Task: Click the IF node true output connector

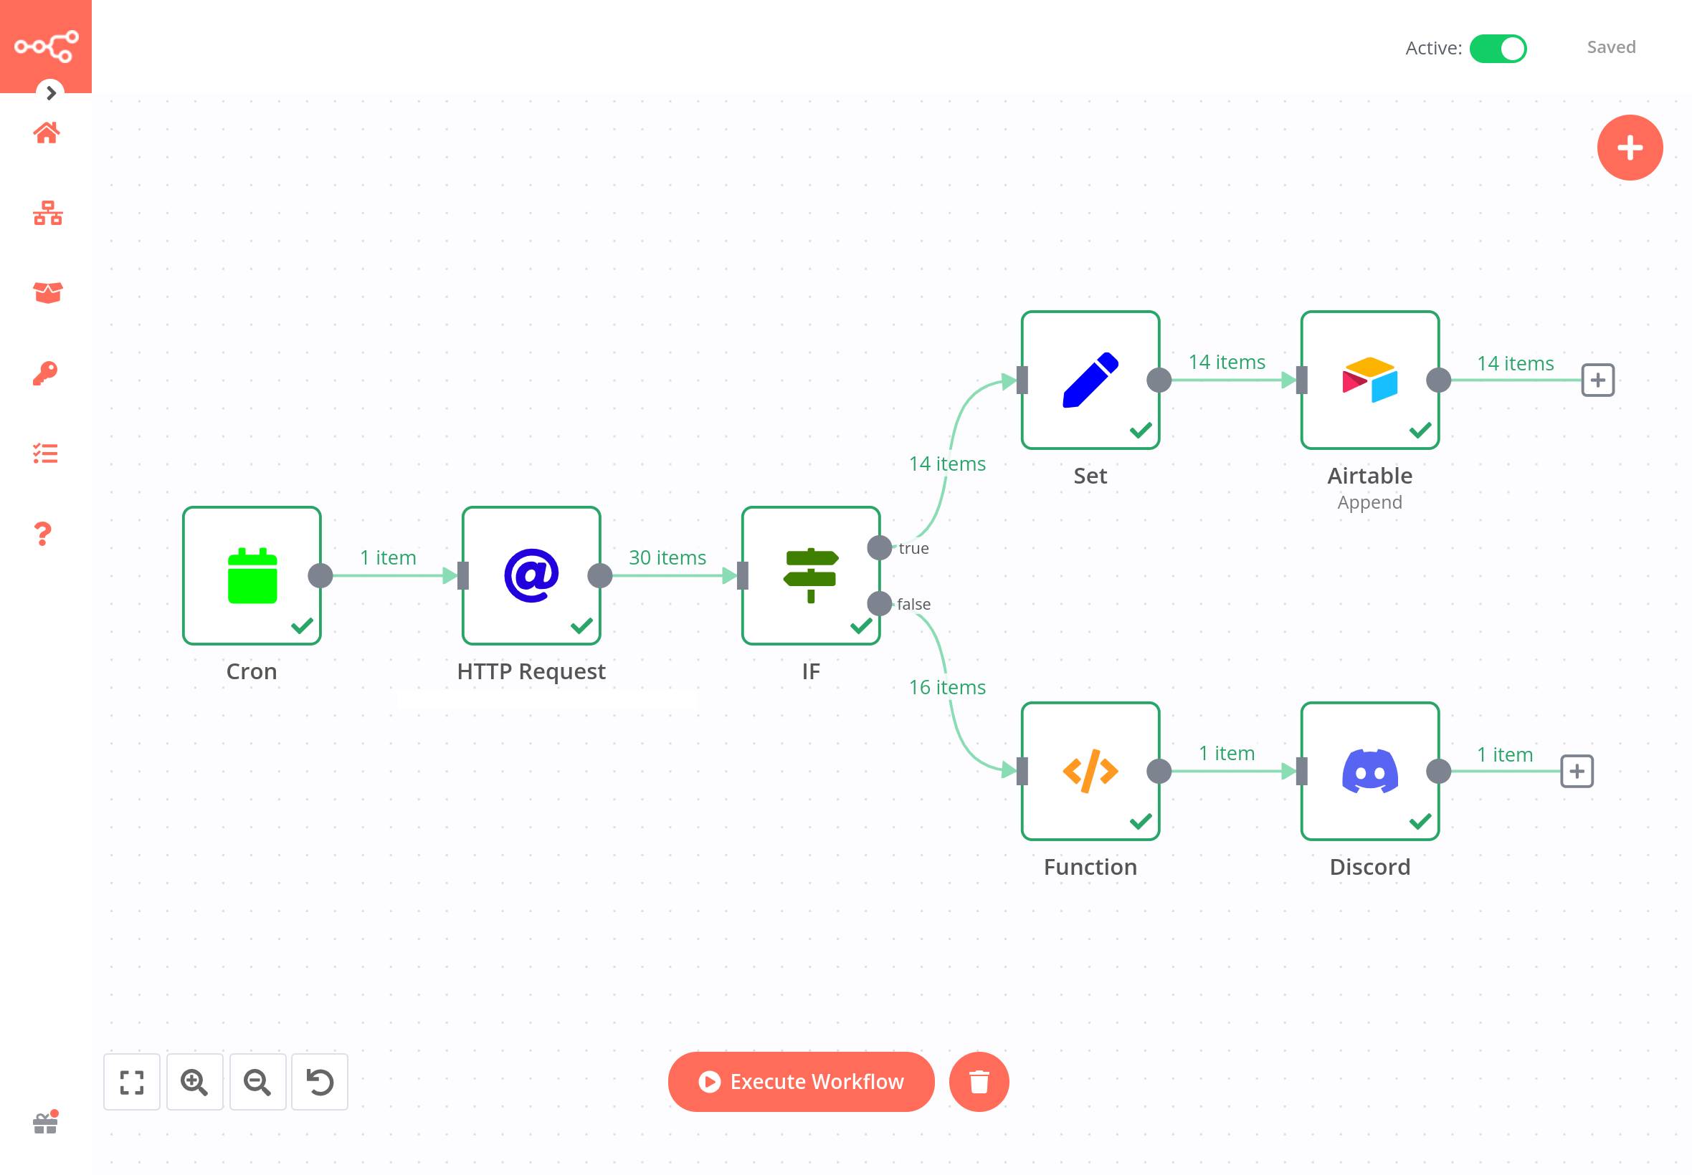Action: coord(879,548)
